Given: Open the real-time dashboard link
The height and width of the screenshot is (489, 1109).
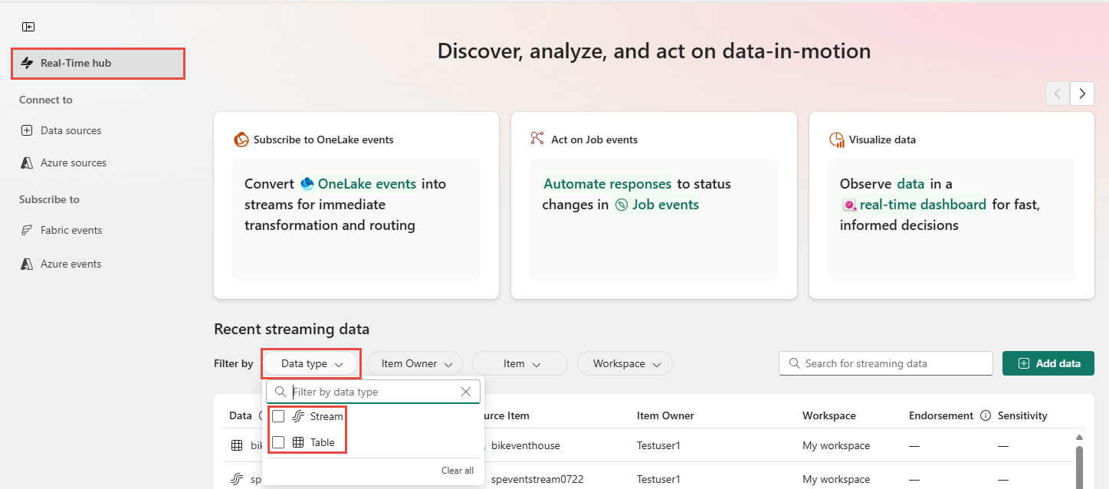Looking at the screenshot, I should [x=923, y=205].
